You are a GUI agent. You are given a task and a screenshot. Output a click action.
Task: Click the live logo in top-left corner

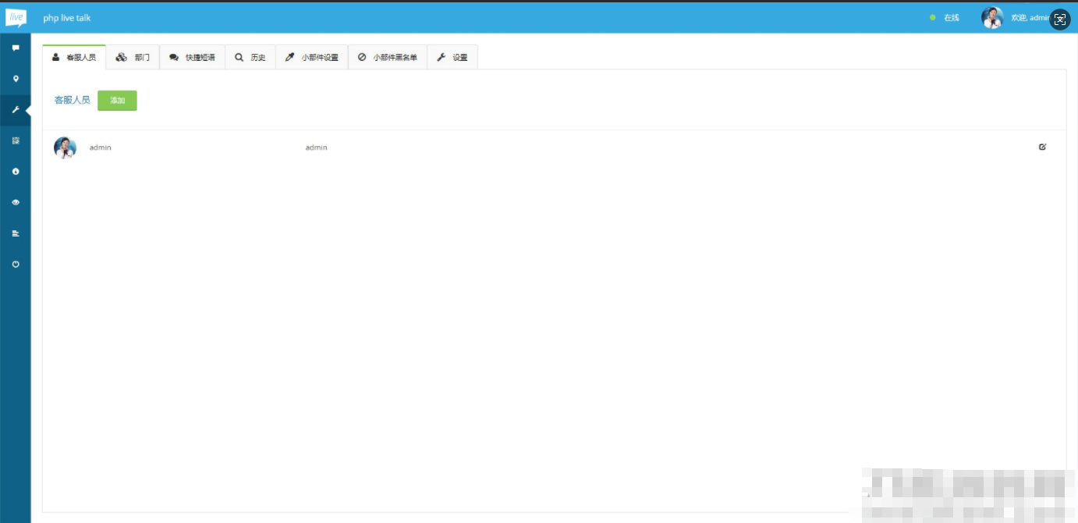16,17
